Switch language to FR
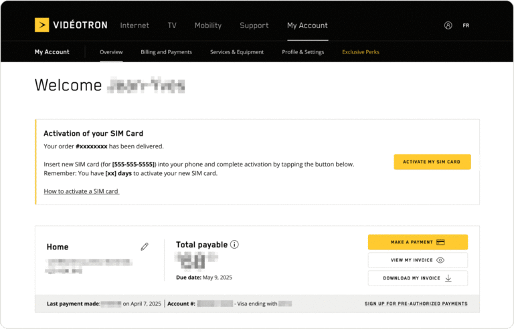Viewport: 514px width, 329px height. (x=466, y=25)
